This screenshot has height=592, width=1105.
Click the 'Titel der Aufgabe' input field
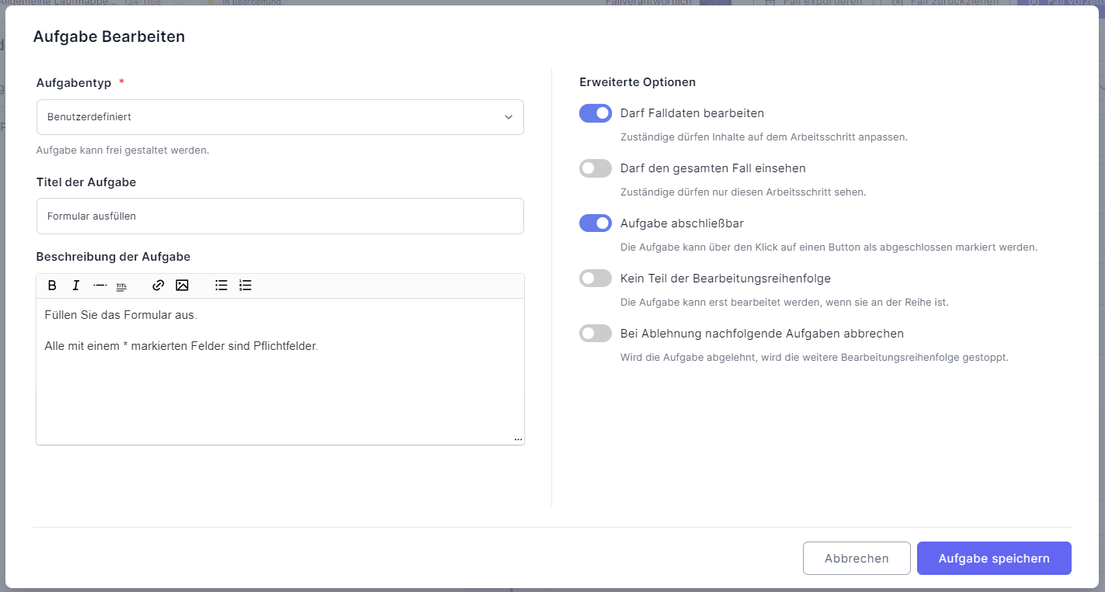pos(280,216)
